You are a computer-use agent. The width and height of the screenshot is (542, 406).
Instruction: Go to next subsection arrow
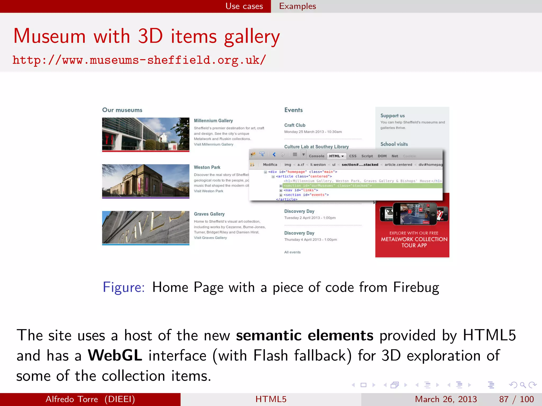[x=438, y=385]
